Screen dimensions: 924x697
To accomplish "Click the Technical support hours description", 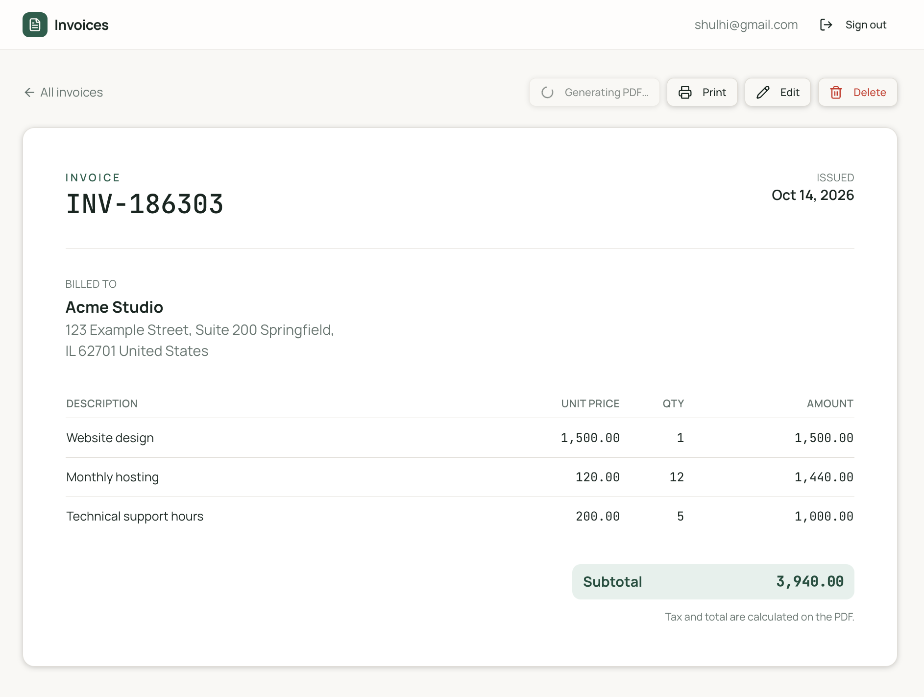I will pyautogui.click(x=135, y=516).
